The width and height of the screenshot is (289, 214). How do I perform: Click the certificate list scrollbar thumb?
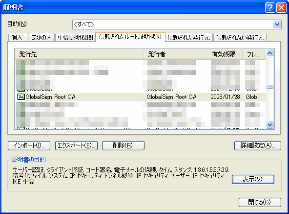tap(269, 87)
